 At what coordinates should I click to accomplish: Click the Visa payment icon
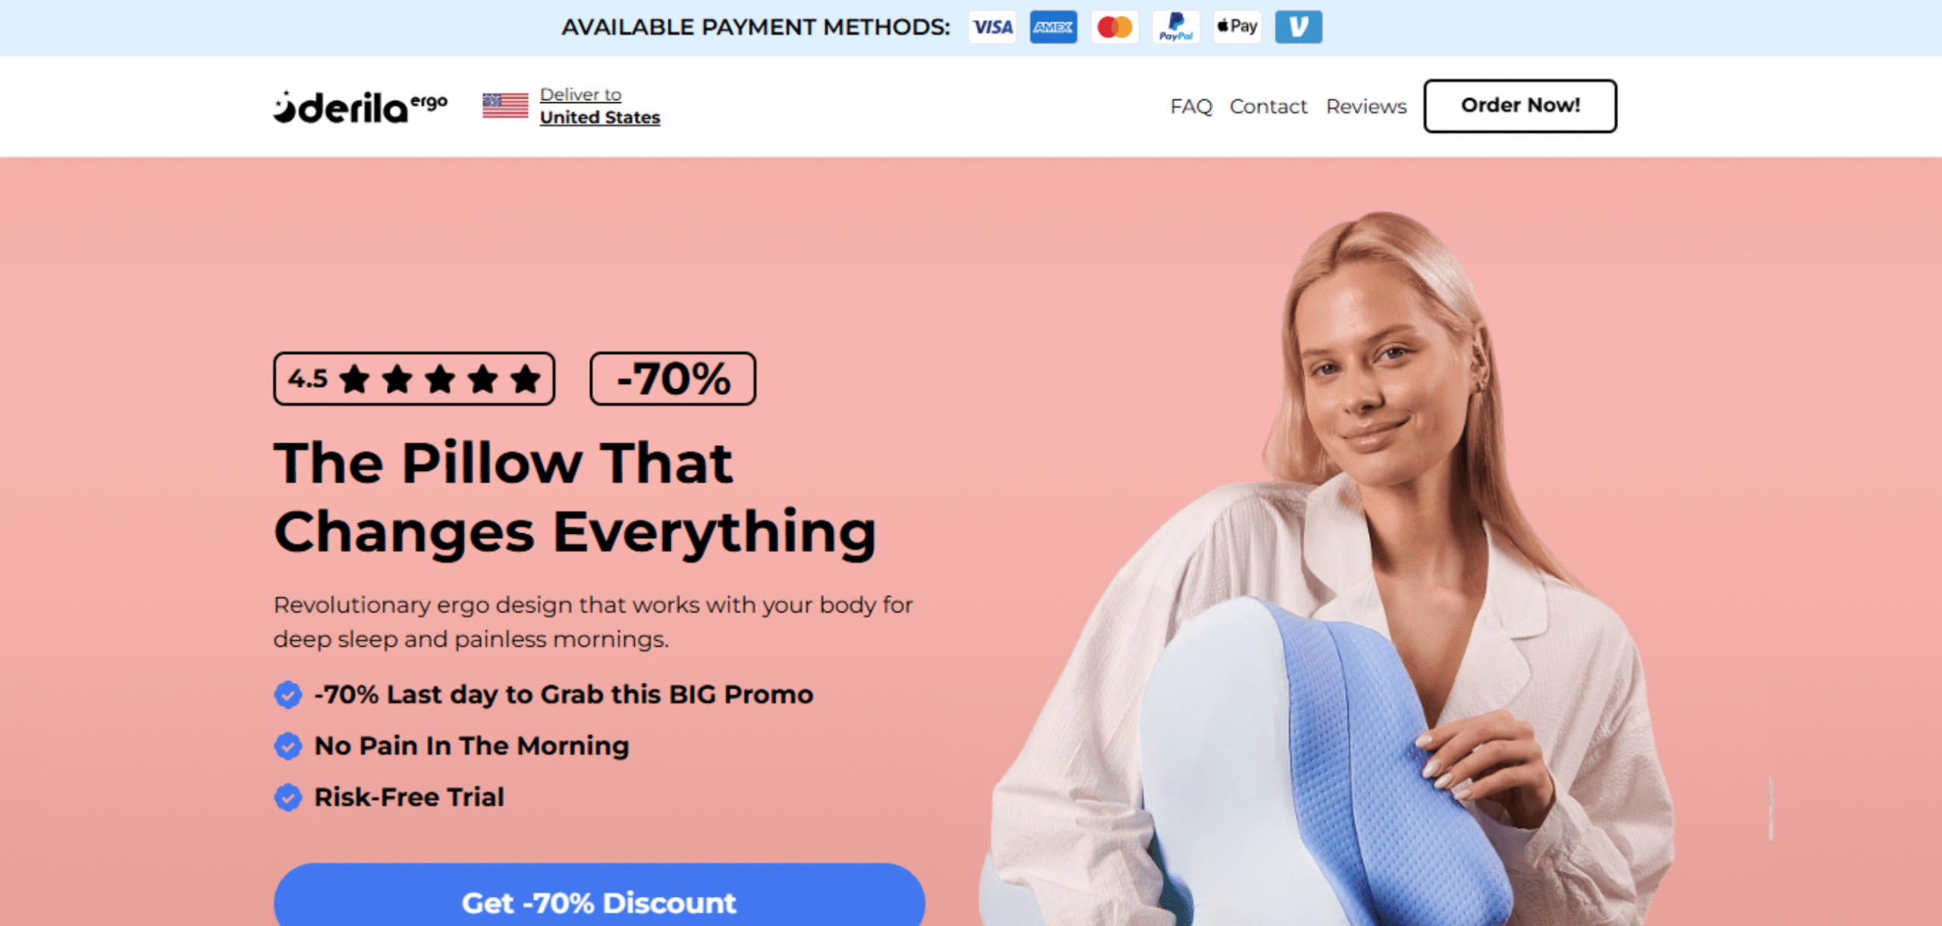(x=992, y=27)
